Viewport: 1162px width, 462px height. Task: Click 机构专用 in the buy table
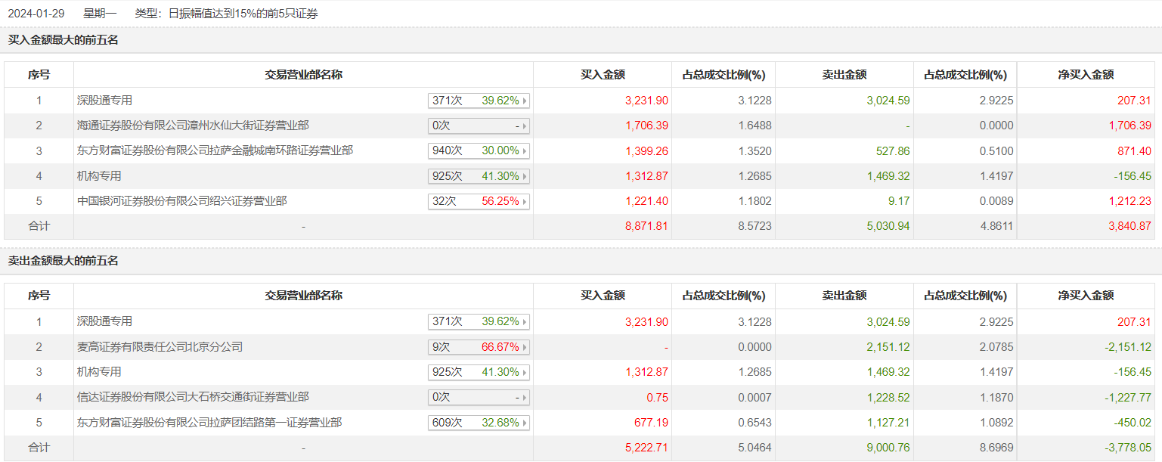pos(99,176)
